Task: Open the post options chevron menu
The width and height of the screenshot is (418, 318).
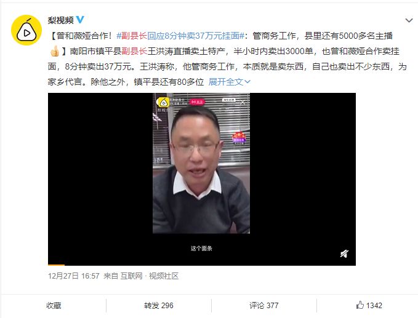Action: [x=409, y=20]
